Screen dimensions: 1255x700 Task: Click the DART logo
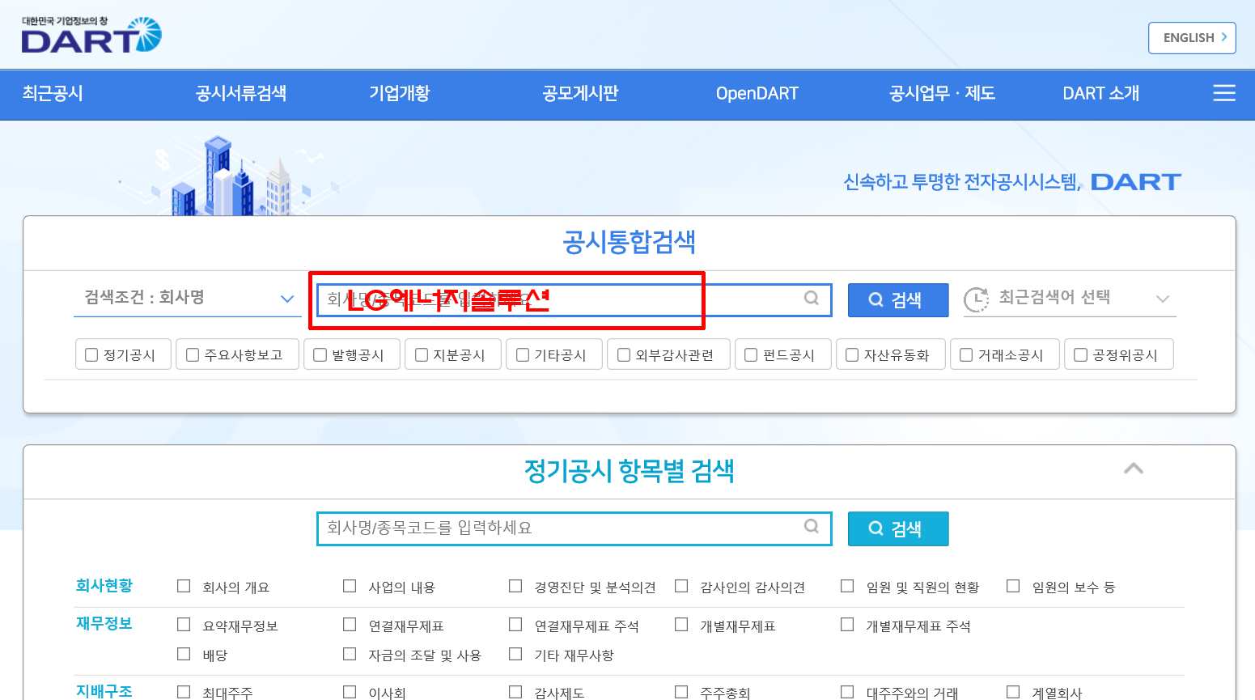tap(91, 35)
